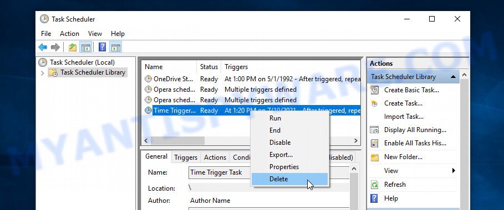Click the Name field showing Time Trigger Task

[269, 172]
